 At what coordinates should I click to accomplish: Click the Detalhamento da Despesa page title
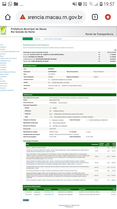point(36,45)
